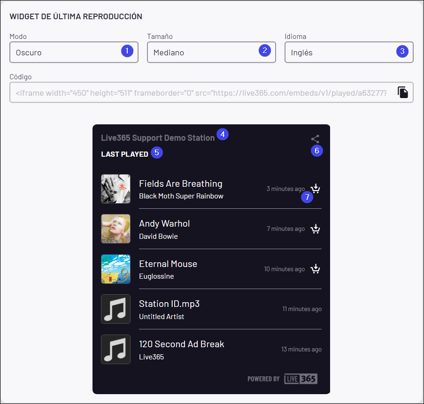Screen dimensions: 424x404
Task: Click the cart icon for Fields Are Breathing
Action: (315, 188)
